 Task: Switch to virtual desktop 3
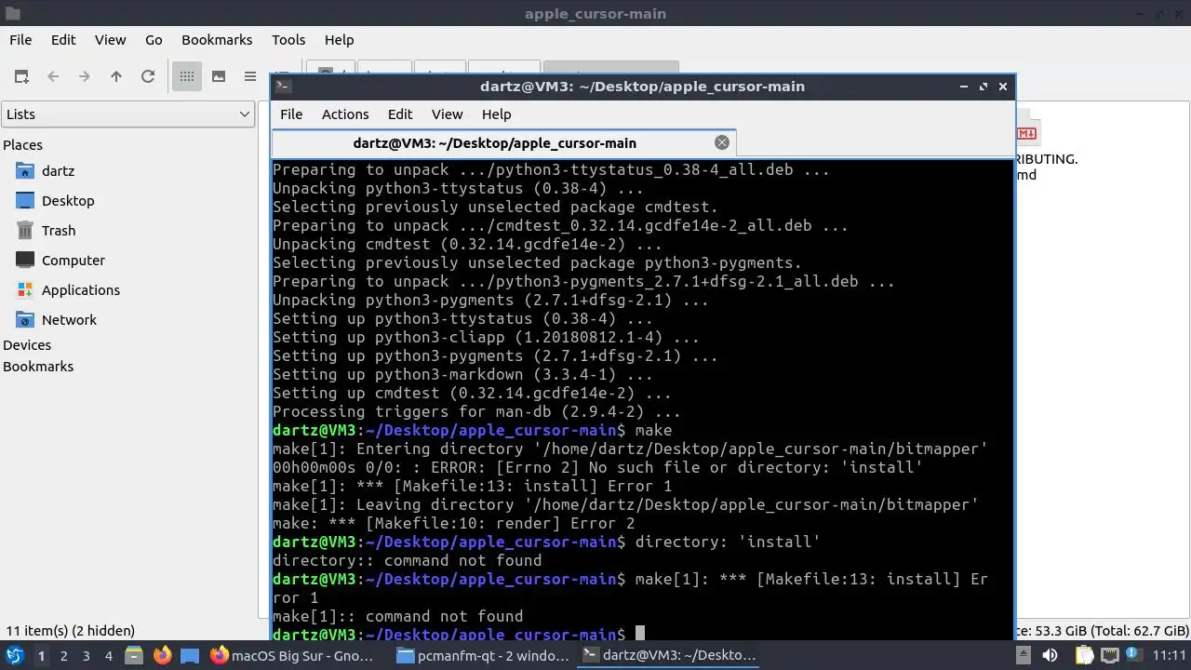pyautogui.click(x=86, y=656)
